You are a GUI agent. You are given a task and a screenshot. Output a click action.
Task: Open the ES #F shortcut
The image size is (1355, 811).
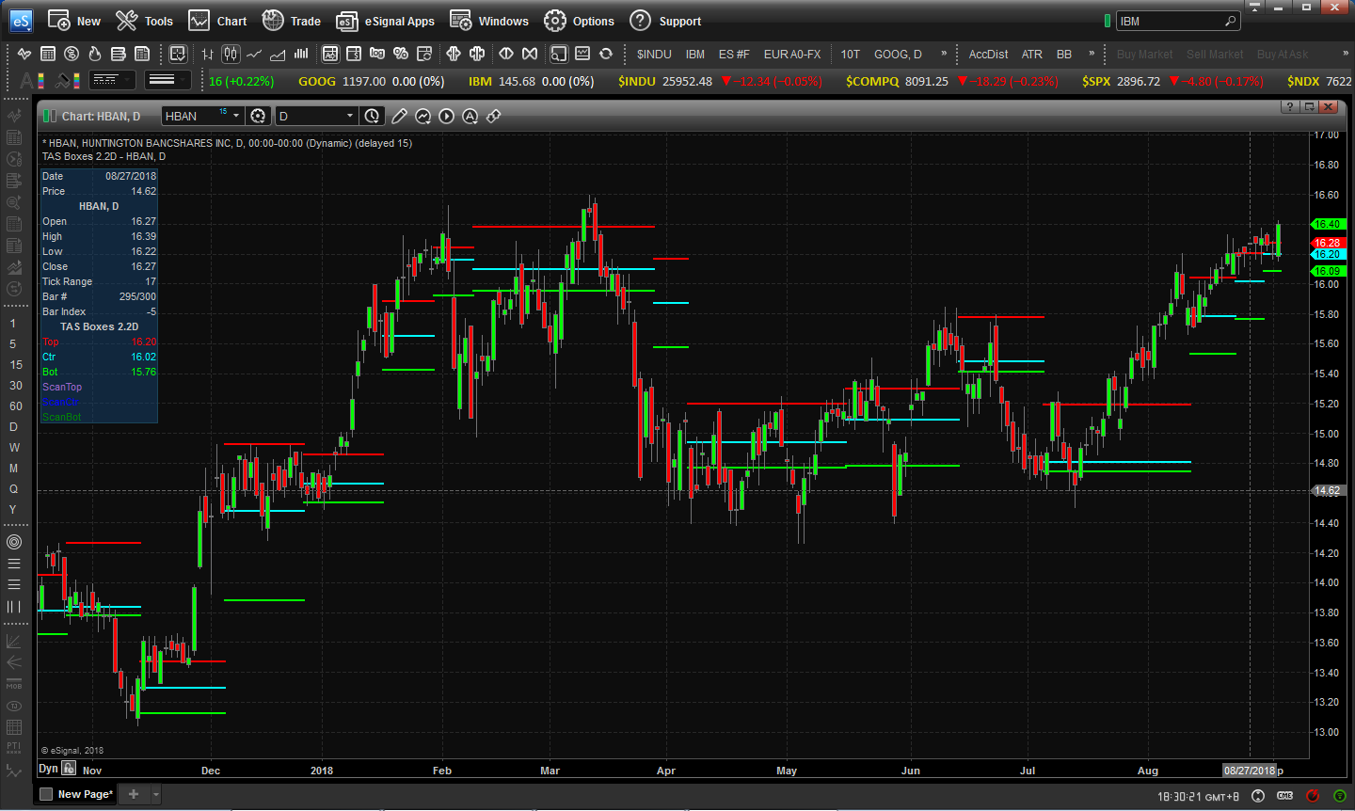734,54
